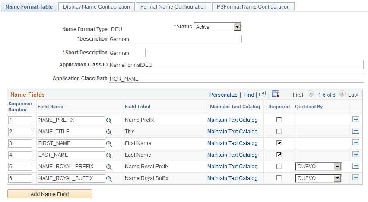The height and width of the screenshot is (202, 368).
Task: Open lookup for NAME_ROYAL_SUFFIX field name
Action: point(109,179)
